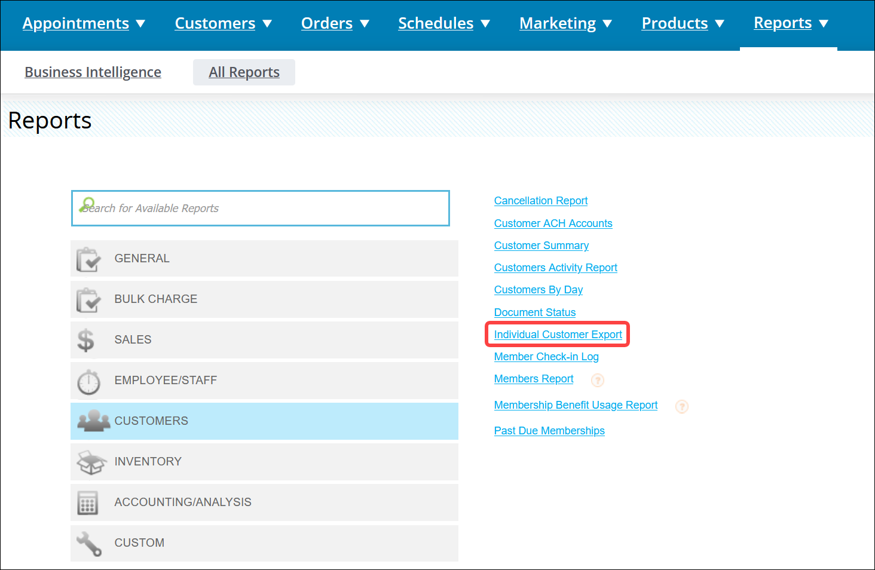Viewport: 875px width, 570px height.
Task: Click the search magnifier icon
Action: pos(87,204)
